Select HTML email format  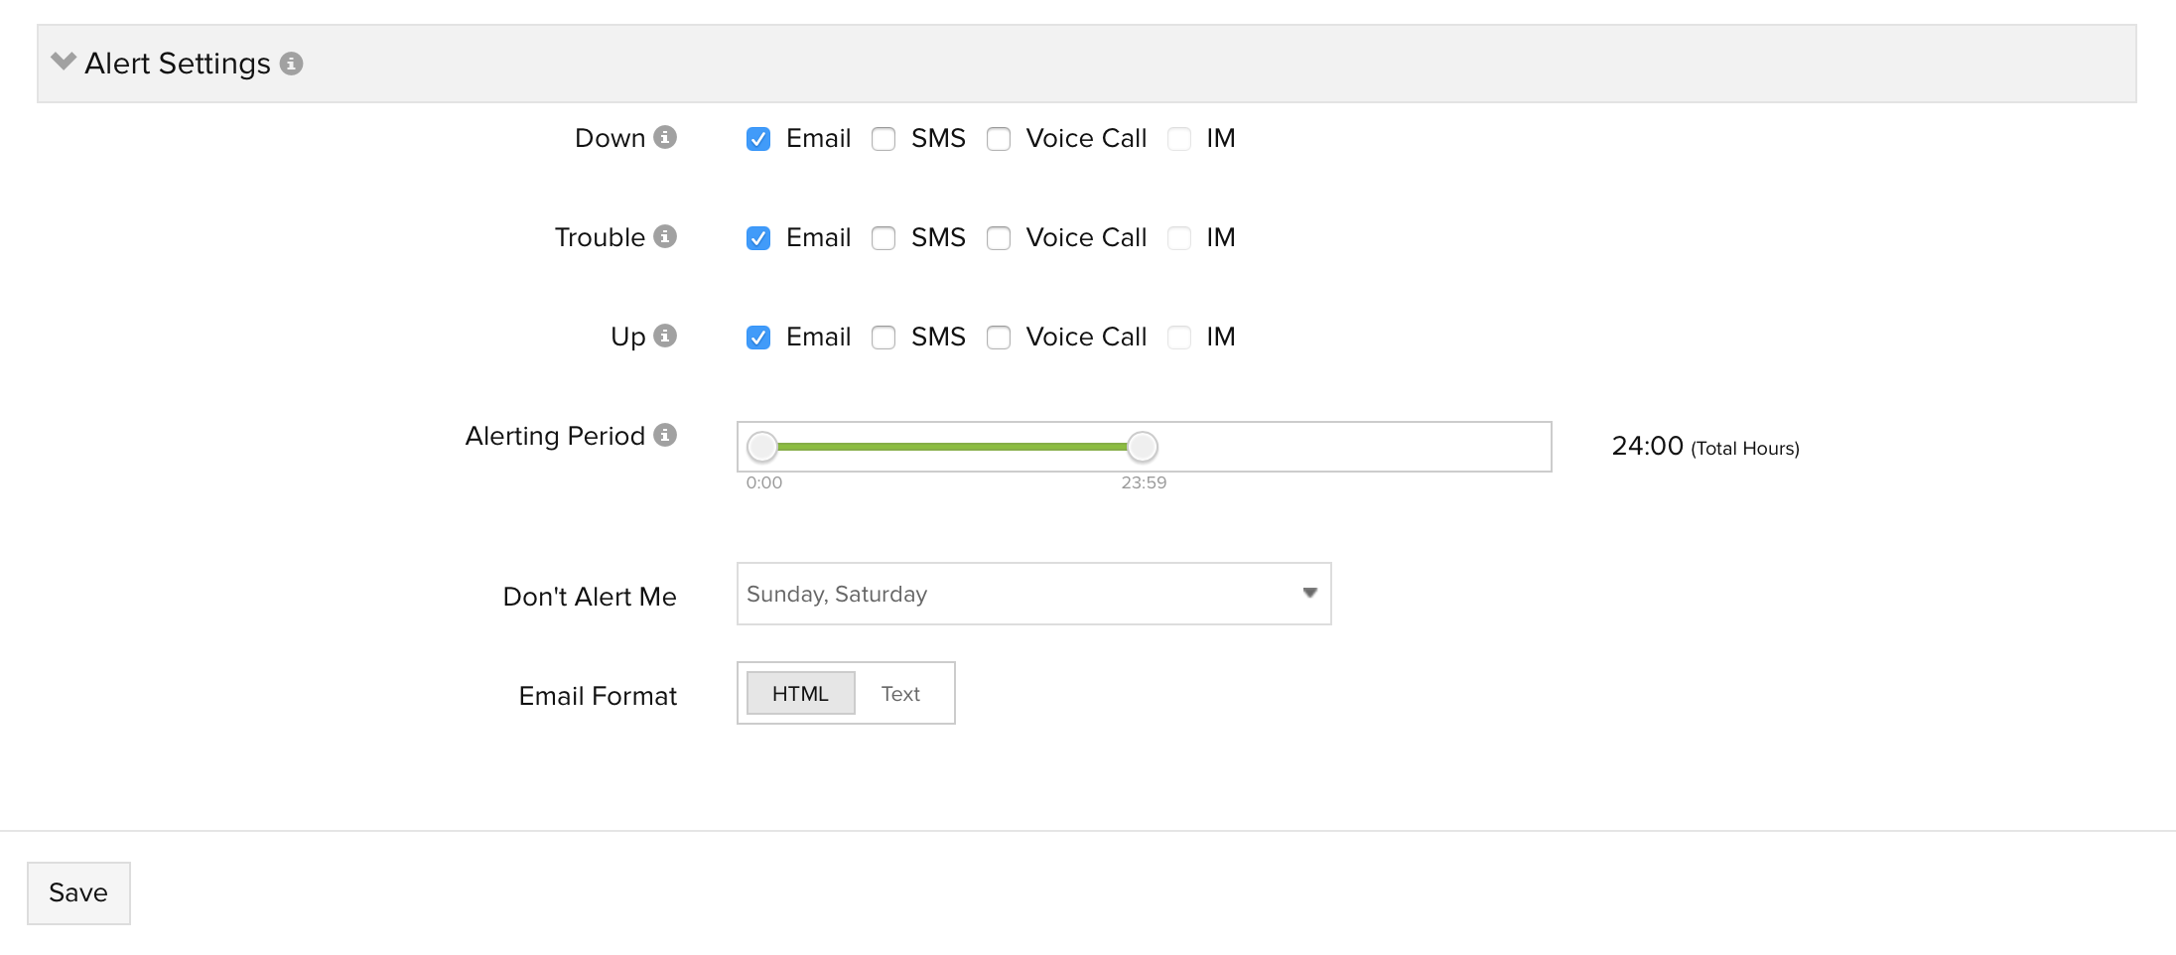coord(800,693)
